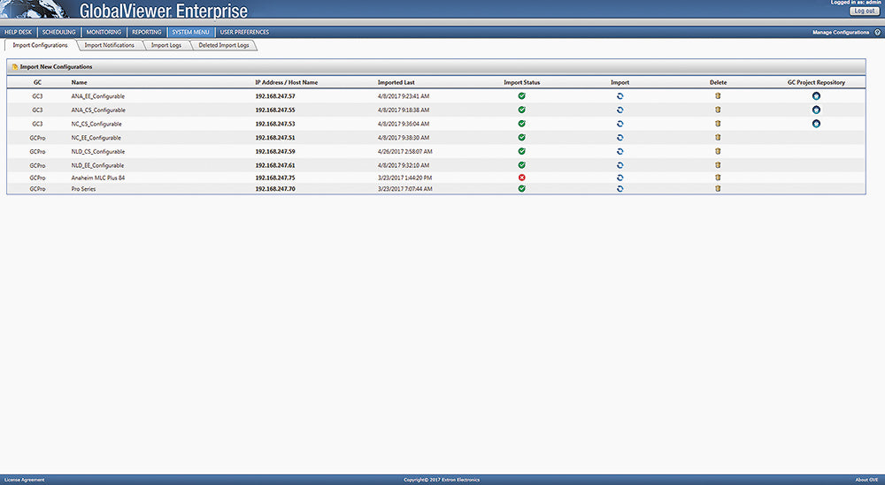Start import for Anaheim MLC Plus 84

[619, 178]
